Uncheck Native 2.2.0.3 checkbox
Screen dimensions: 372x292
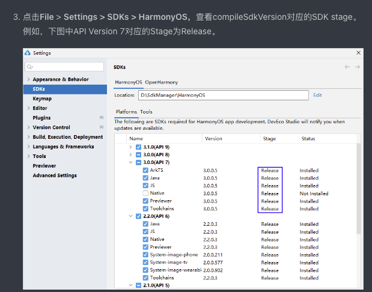click(x=145, y=239)
